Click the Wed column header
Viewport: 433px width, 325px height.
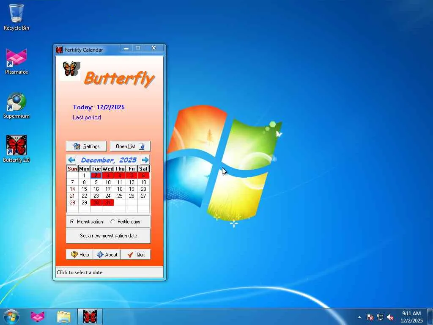coord(108,168)
